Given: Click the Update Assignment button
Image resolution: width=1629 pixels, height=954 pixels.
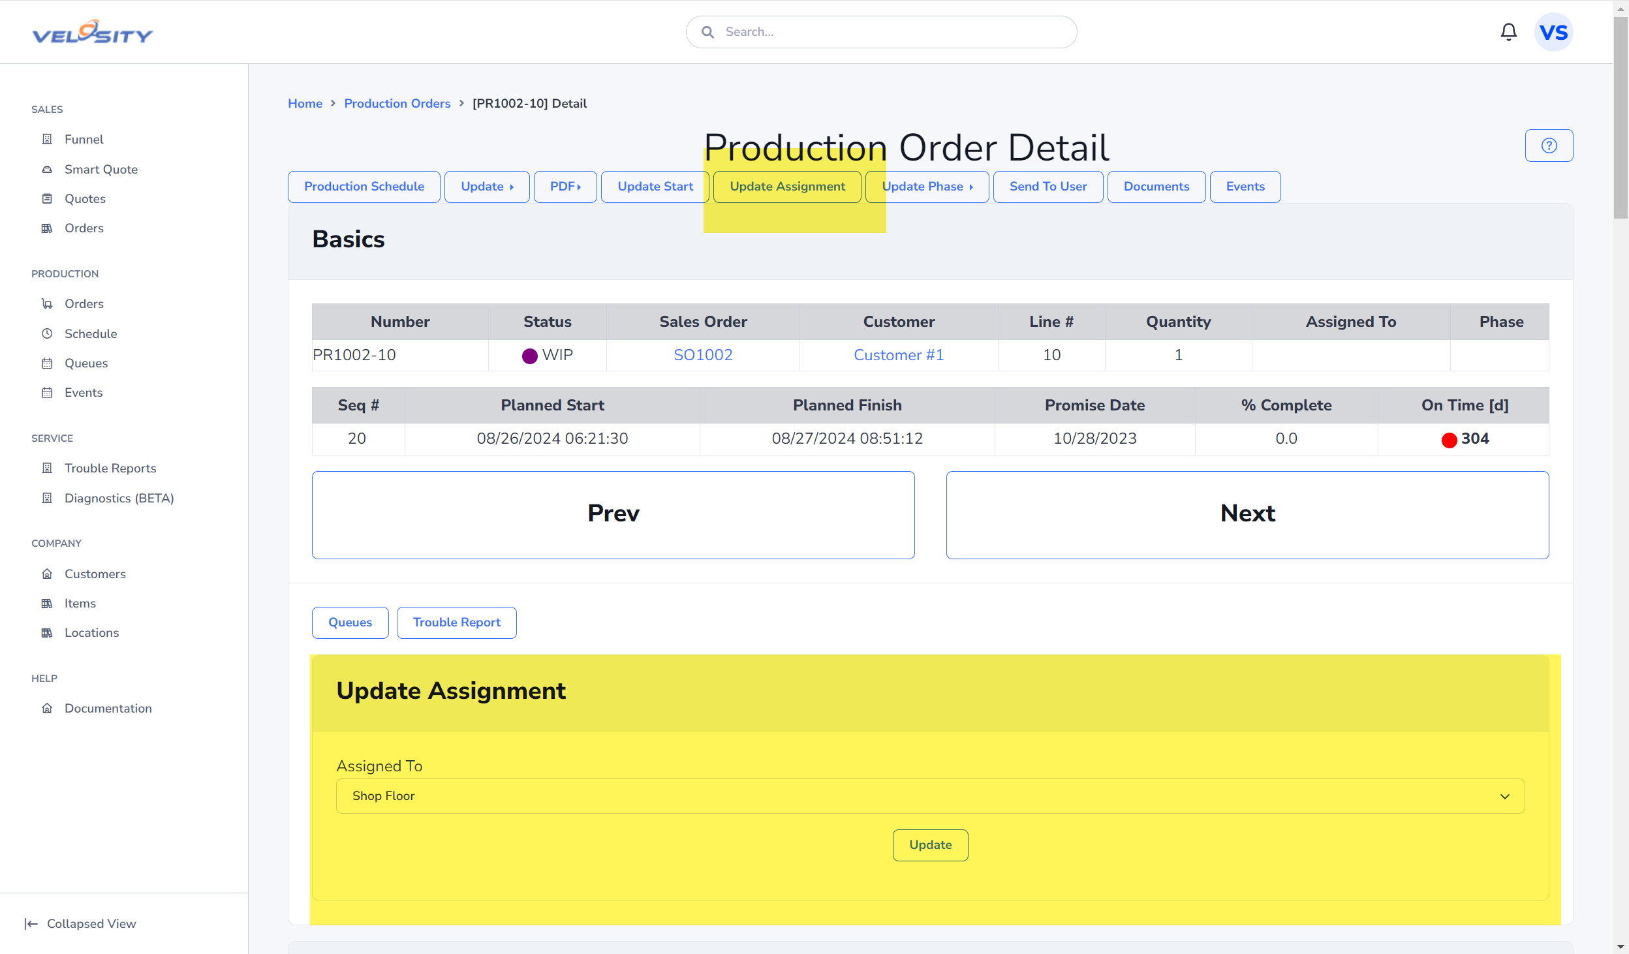Looking at the screenshot, I should click(x=787, y=187).
